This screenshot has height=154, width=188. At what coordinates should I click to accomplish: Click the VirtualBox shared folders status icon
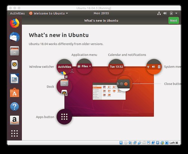click(144, 143)
